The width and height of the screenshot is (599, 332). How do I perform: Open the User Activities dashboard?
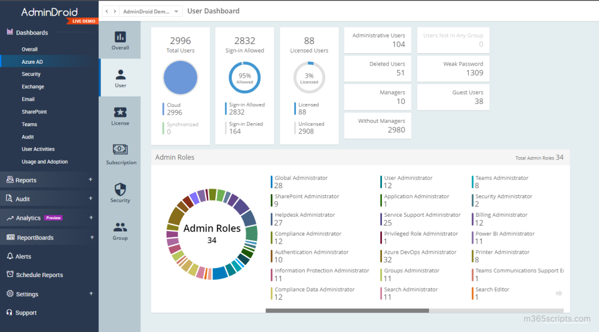38,149
